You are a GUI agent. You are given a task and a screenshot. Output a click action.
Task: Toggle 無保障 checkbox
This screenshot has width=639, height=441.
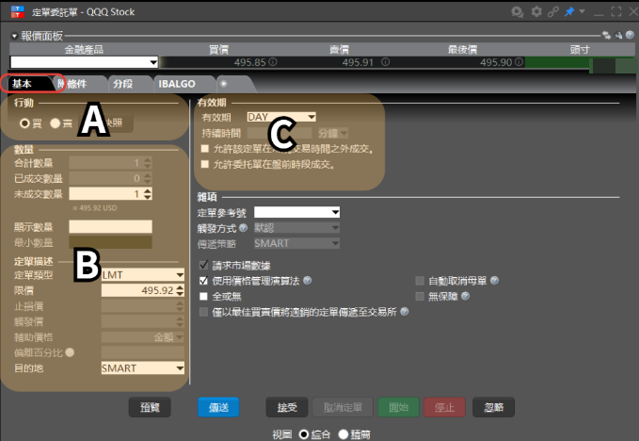coord(420,296)
